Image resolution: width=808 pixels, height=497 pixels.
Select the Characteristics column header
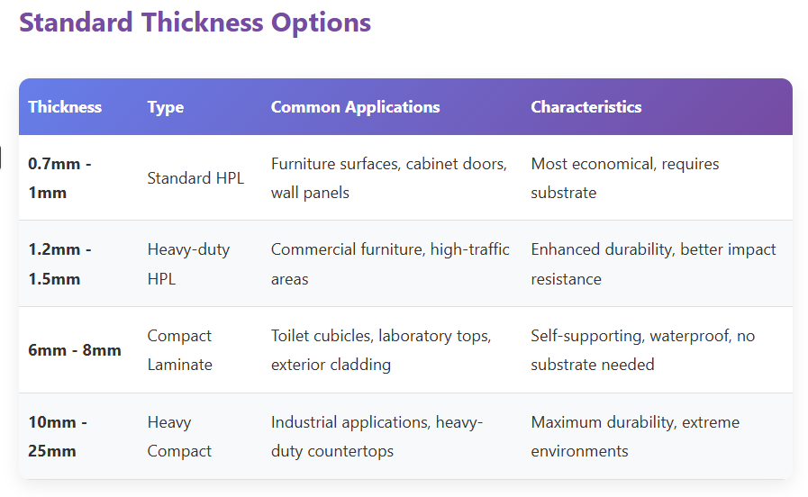pyautogui.click(x=586, y=107)
